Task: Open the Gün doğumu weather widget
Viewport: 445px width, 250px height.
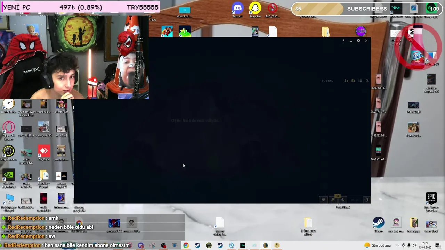Action: (x=378, y=245)
